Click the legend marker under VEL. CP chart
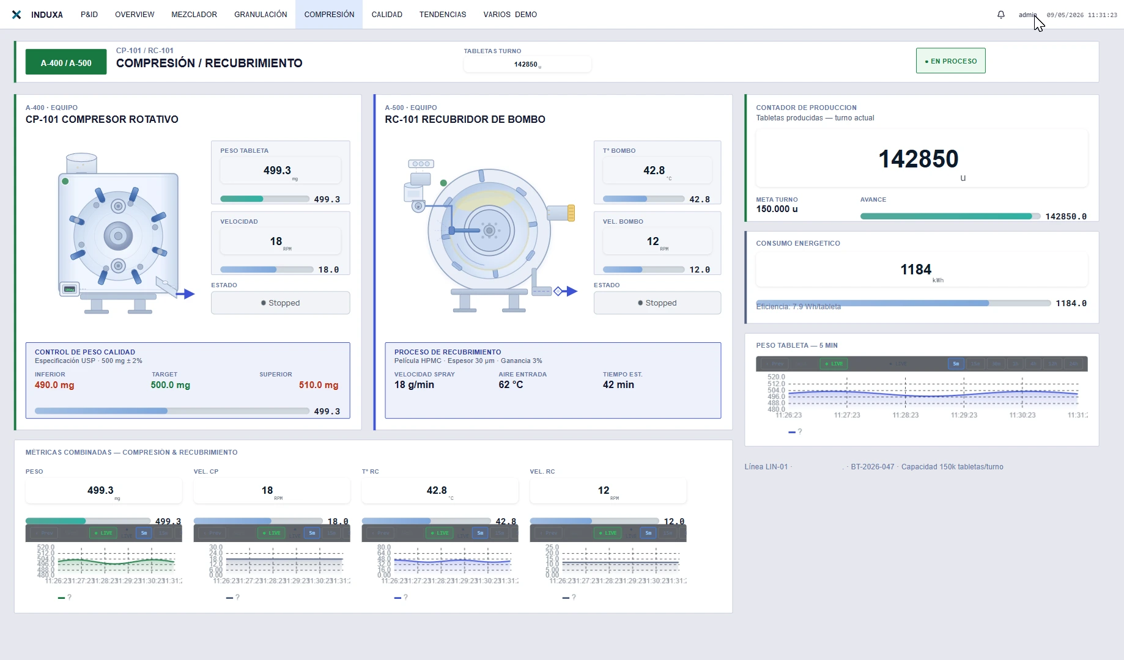Image resolution: width=1124 pixels, height=660 pixels. pyautogui.click(x=229, y=598)
